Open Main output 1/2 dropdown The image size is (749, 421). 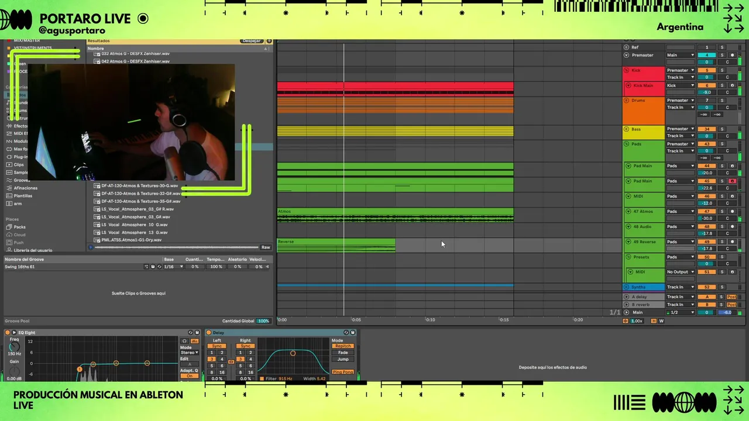681,312
